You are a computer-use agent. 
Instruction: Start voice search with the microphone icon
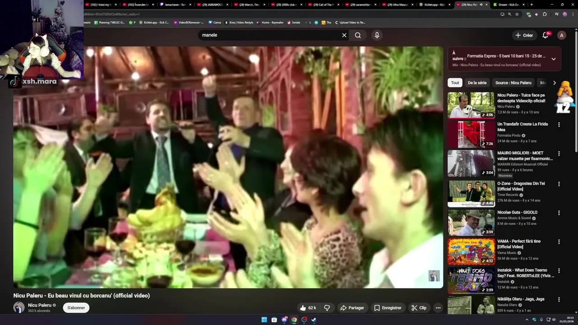coord(377,35)
